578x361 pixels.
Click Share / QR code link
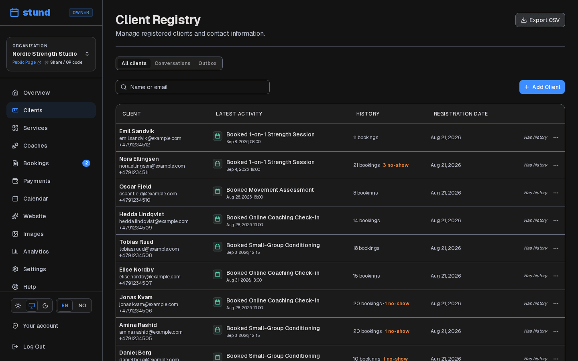pos(63,63)
